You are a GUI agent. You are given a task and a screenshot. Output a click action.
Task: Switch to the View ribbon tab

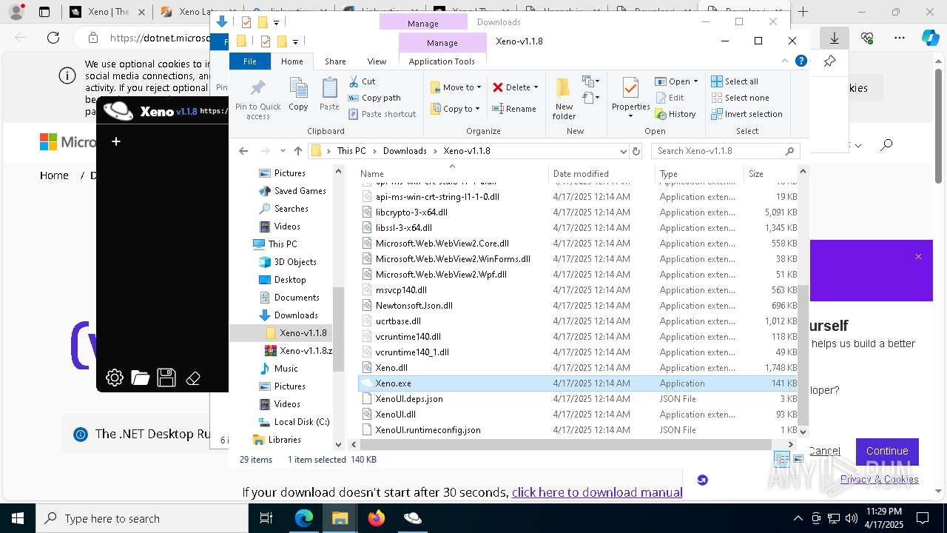coord(377,61)
